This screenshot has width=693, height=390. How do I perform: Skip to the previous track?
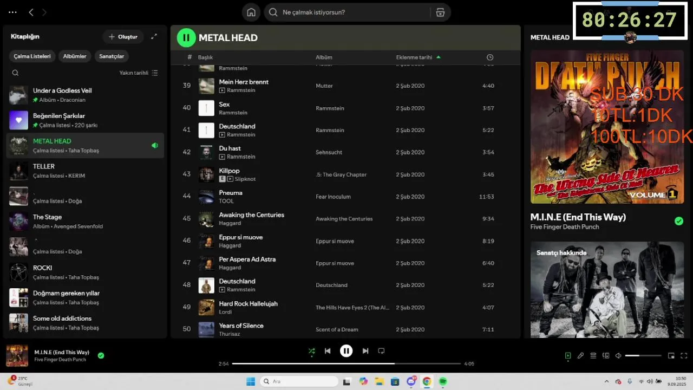point(328,351)
